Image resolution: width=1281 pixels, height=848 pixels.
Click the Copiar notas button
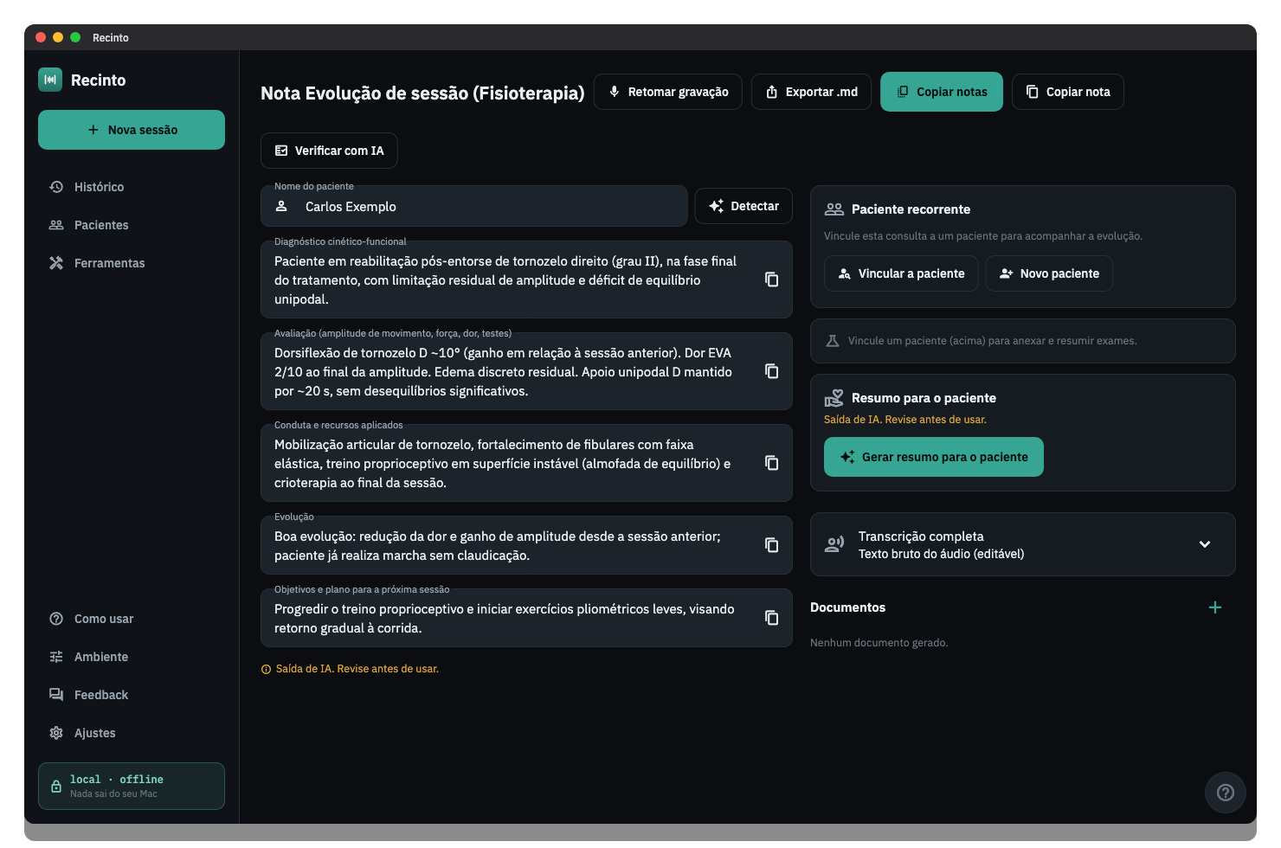[x=942, y=92]
